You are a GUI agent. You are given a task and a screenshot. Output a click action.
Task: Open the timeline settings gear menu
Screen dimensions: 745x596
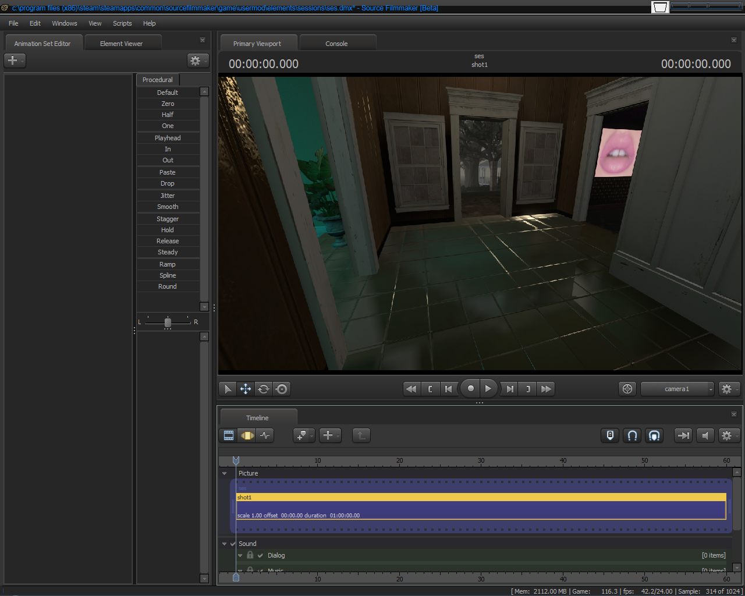(729, 435)
